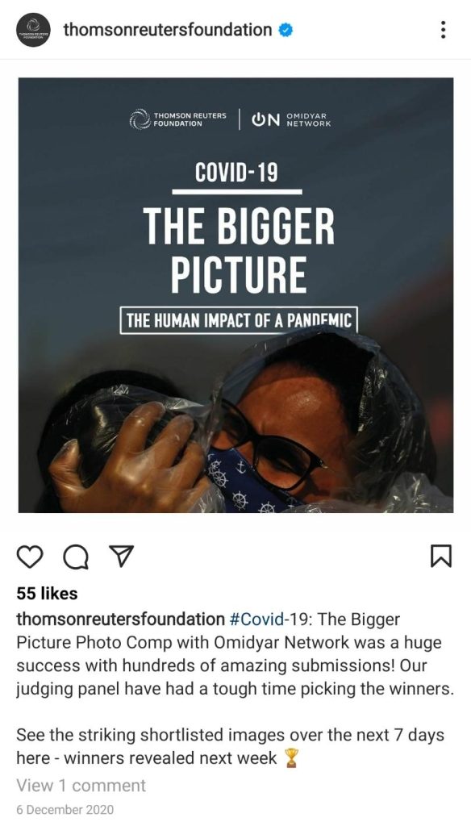Tap the 6 December 2020 date
The image size is (471, 826).
(65, 810)
